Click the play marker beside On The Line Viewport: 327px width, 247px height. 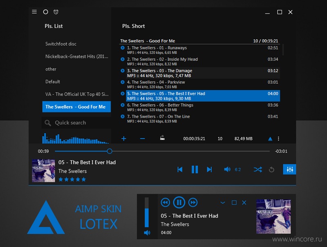(123, 116)
